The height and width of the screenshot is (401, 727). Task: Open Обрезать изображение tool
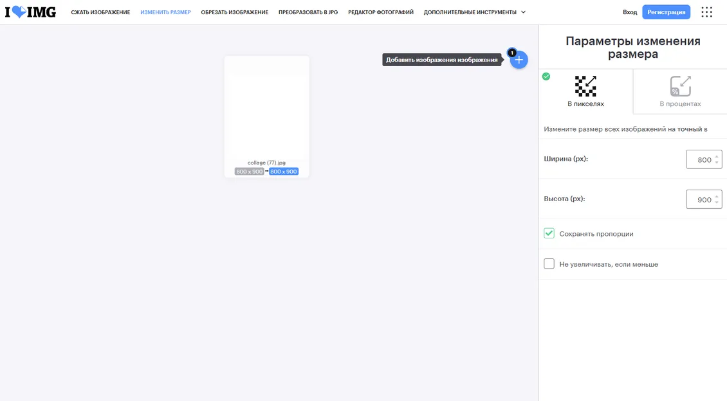235,12
